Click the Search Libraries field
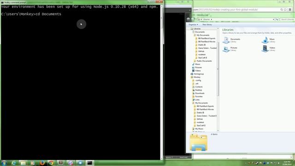Viewport: 295px width, 166px height. click(287, 19)
